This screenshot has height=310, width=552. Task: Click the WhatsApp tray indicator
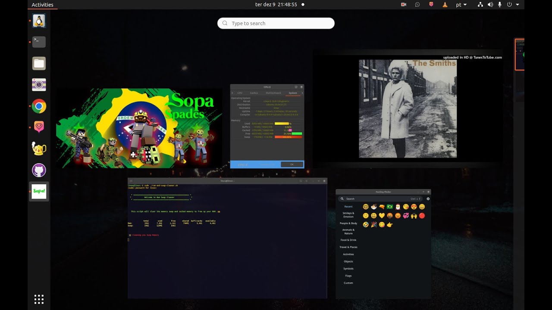[x=417, y=5]
